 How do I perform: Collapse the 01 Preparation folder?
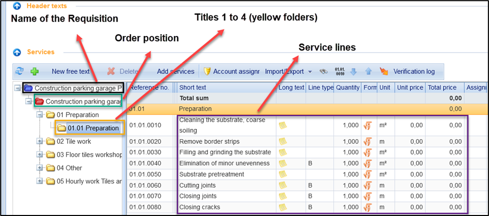click(x=40, y=114)
